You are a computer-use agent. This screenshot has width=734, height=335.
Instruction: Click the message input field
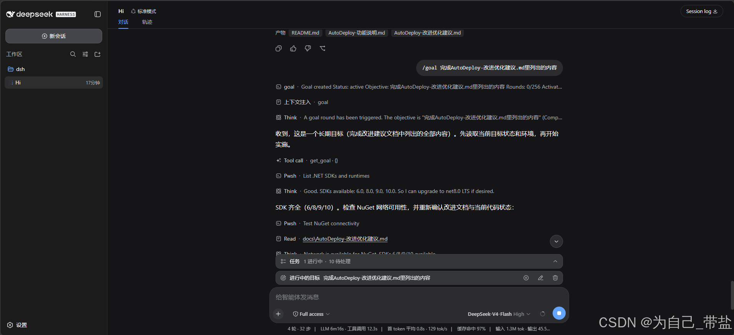click(x=419, y=297)
